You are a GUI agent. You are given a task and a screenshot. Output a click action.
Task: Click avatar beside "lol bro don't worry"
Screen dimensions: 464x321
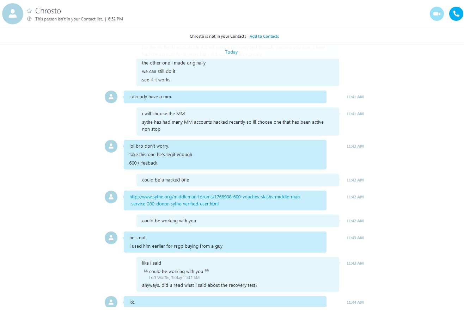tap(111, 146)
